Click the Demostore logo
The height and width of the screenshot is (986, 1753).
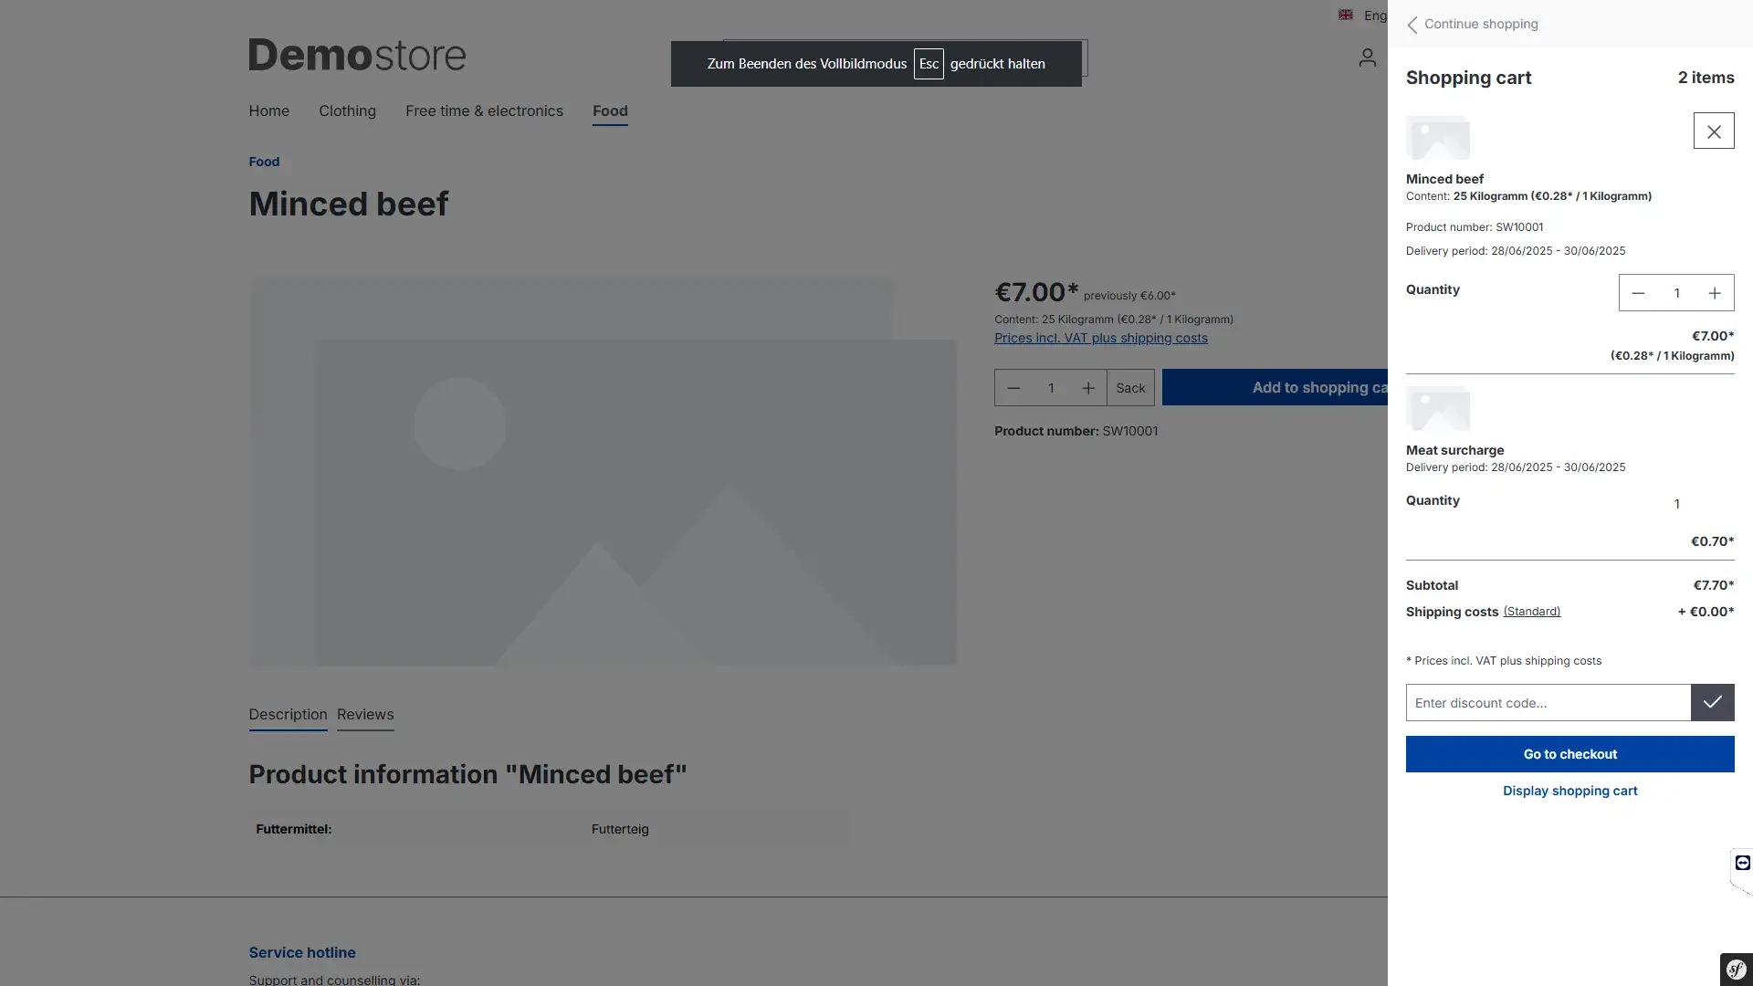[357, 55]
